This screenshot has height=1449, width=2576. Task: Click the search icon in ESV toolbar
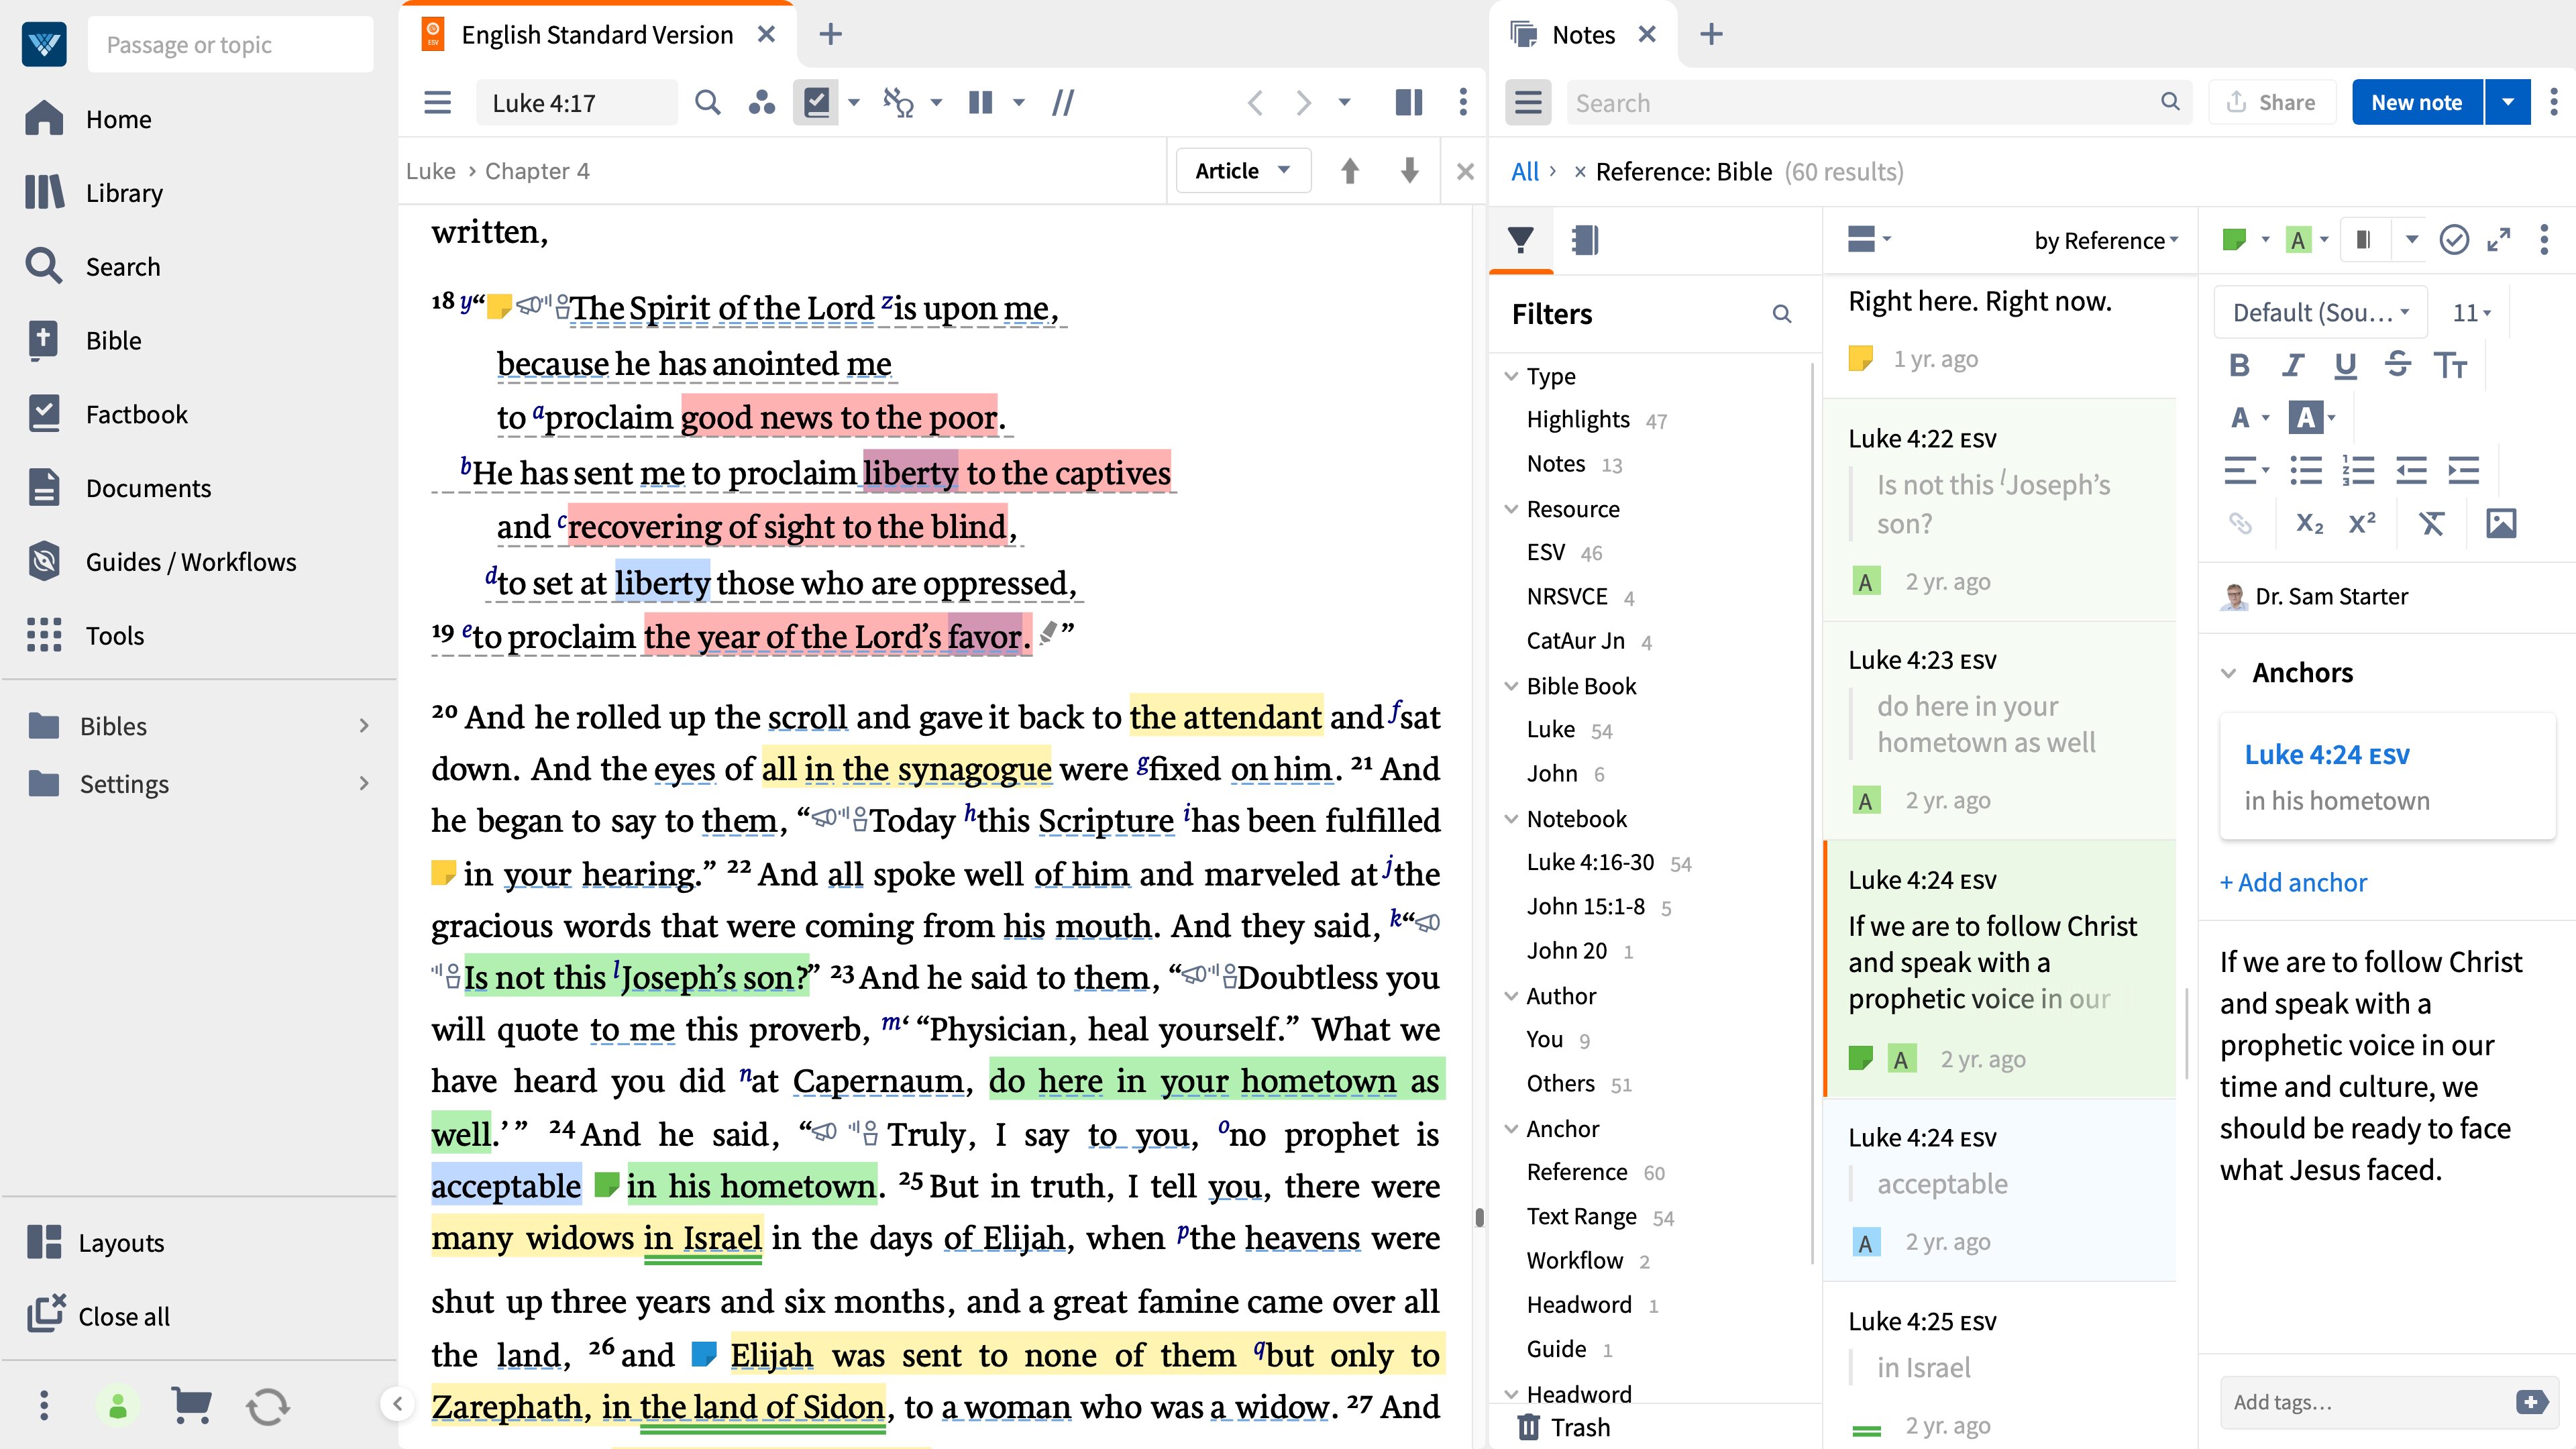707,102
